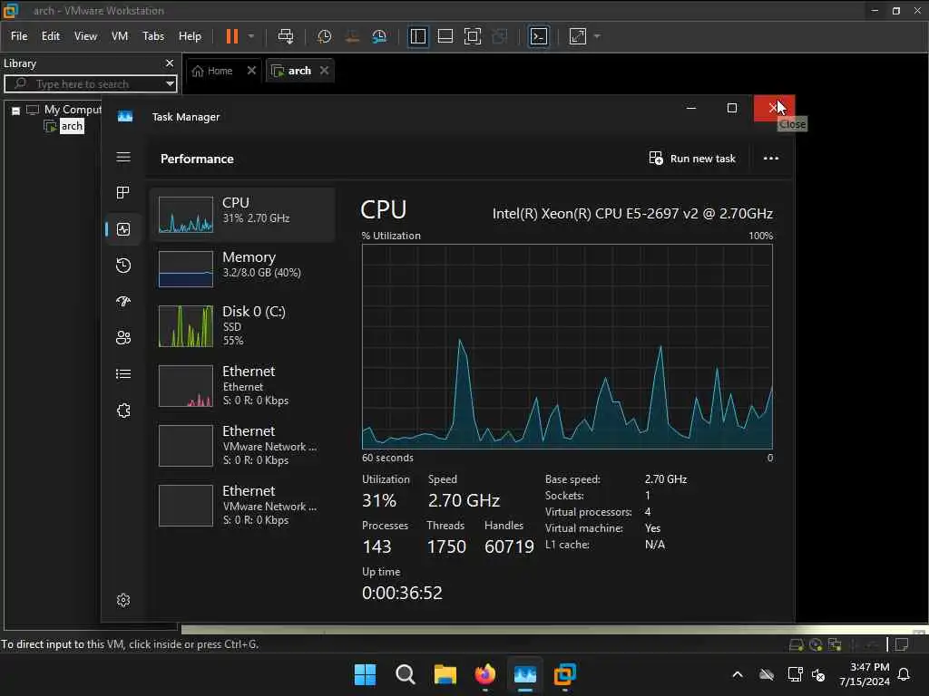Select first Ethernet entry labeled Ethernet
Screen dimensions: 929x696
(x=242, y=386)
